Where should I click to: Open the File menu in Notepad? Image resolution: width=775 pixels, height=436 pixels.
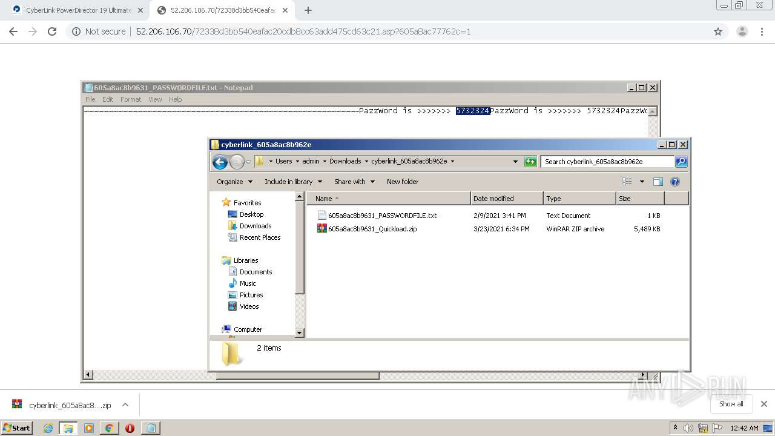[90, 99]
